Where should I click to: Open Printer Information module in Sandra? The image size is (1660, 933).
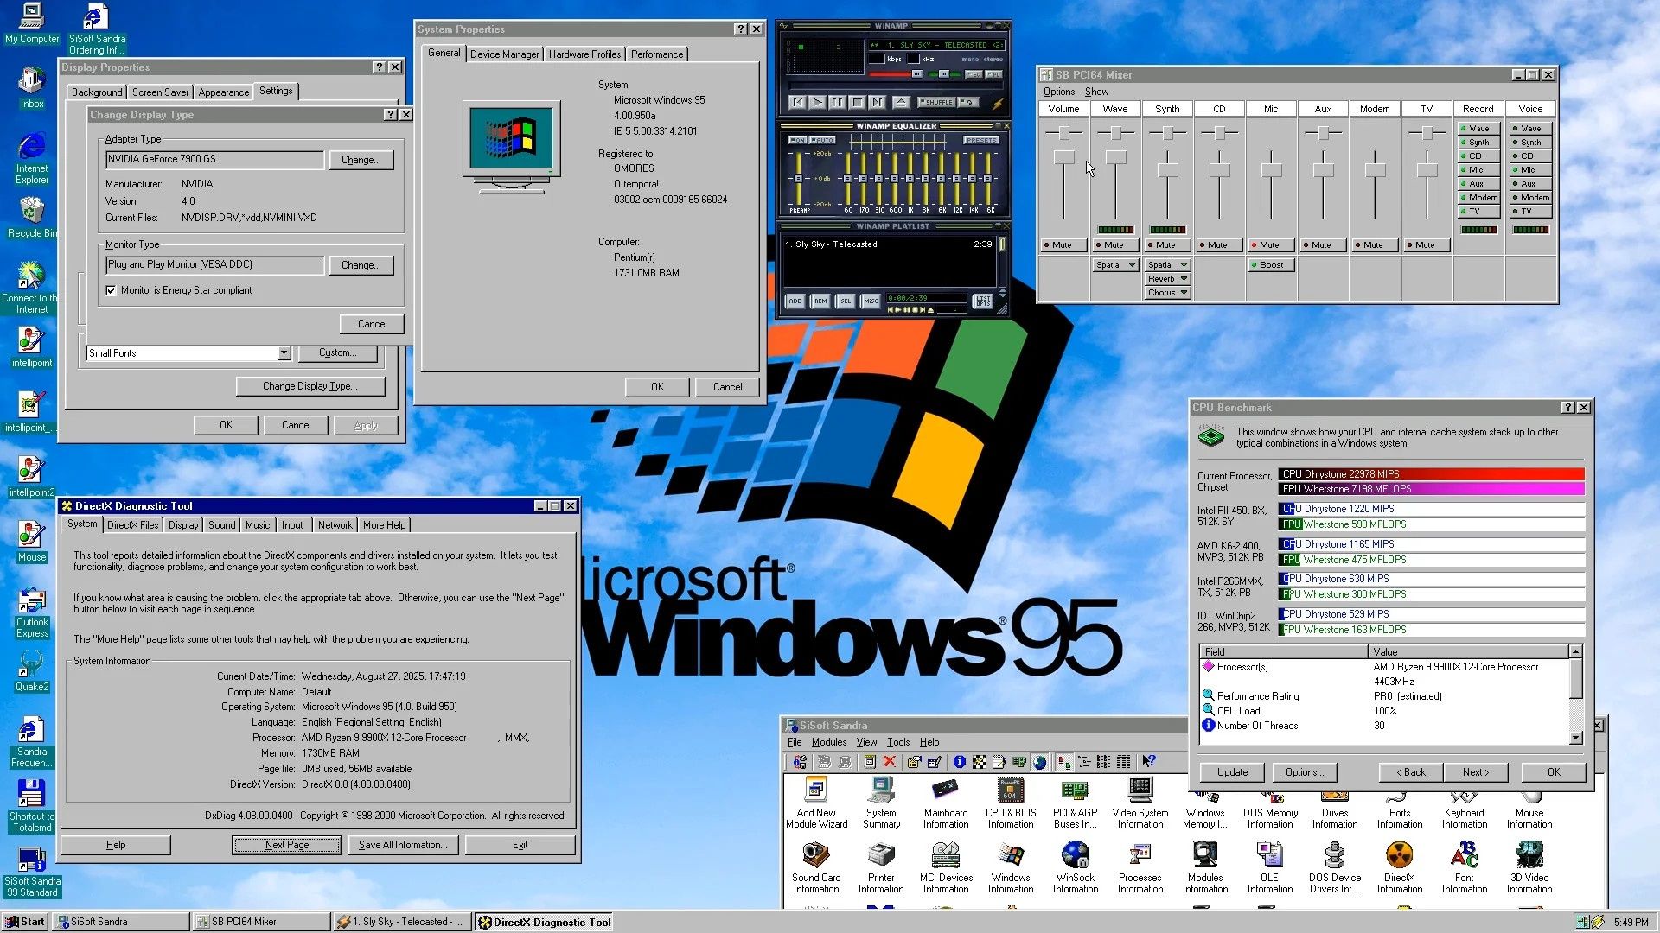tap(881, 868)
